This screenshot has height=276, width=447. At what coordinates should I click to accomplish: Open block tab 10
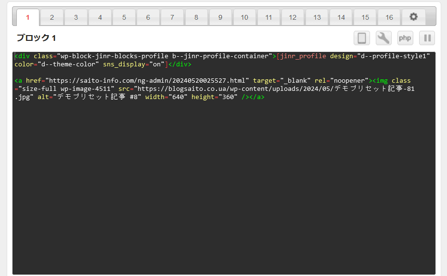244,17
